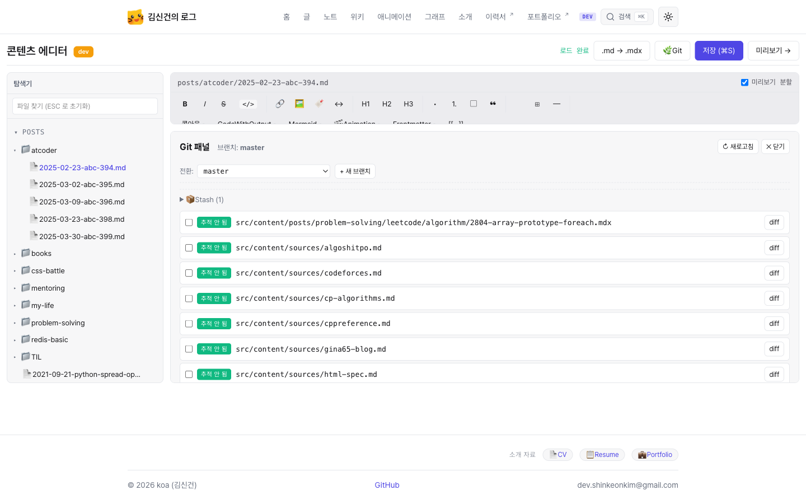Expand the redis-basic folder
Screen dimensions: 806x504
[x=41, y=339]
